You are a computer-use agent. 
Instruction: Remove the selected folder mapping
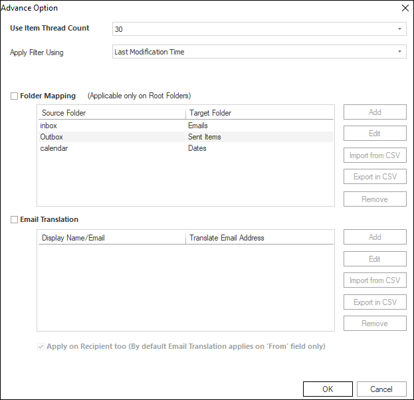click(375, 199)
